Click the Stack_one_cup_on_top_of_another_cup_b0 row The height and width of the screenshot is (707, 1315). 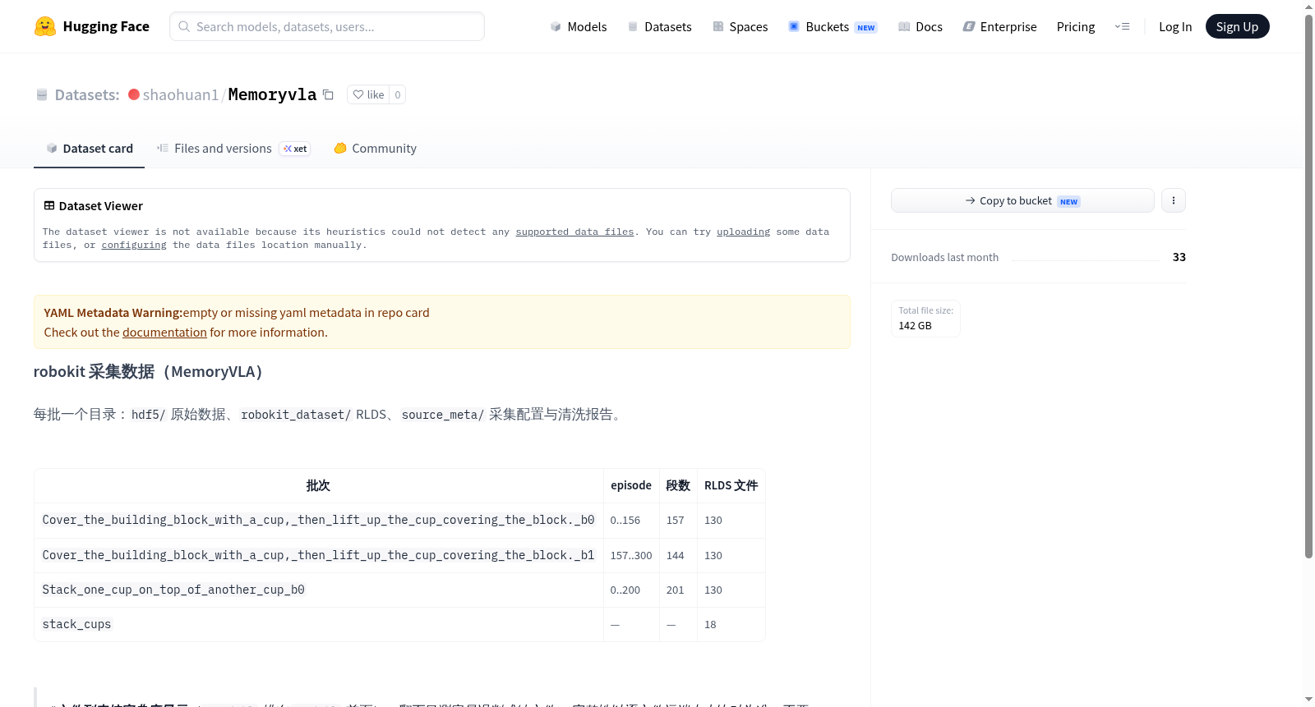399,590
